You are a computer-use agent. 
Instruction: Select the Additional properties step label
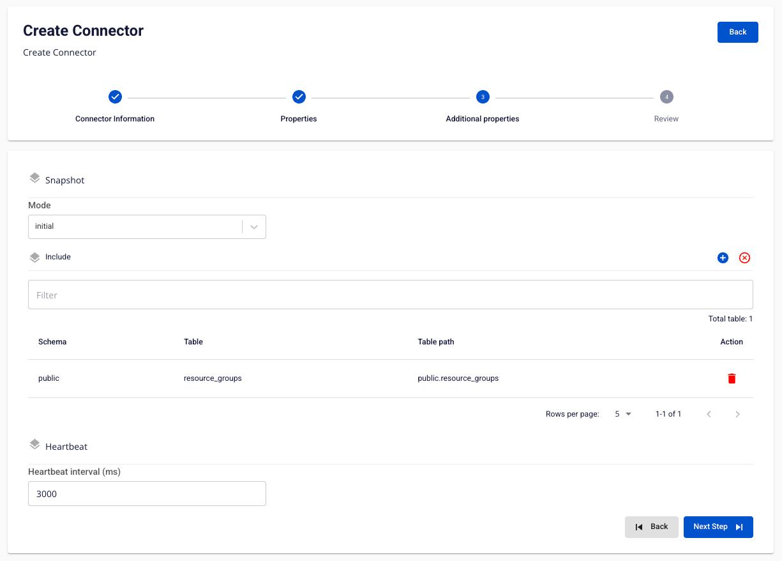pyautogui.click(x=483, y=119)
